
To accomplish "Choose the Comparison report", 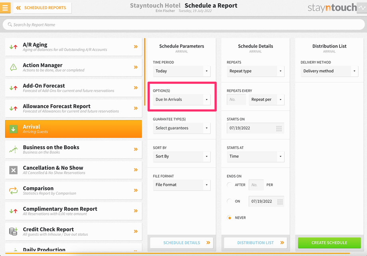I will point(73,191).
